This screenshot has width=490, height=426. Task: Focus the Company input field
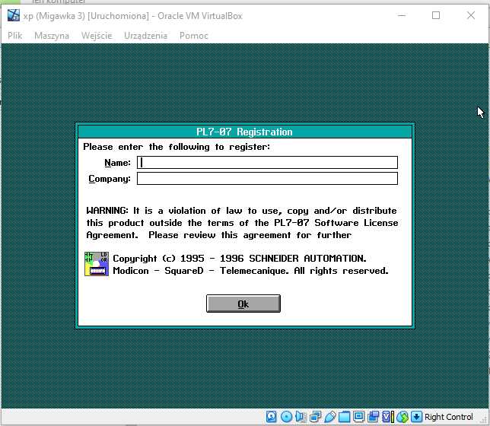268,179
